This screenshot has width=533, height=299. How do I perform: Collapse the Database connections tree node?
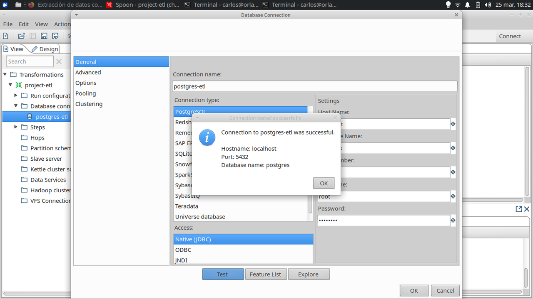point(16,106)
